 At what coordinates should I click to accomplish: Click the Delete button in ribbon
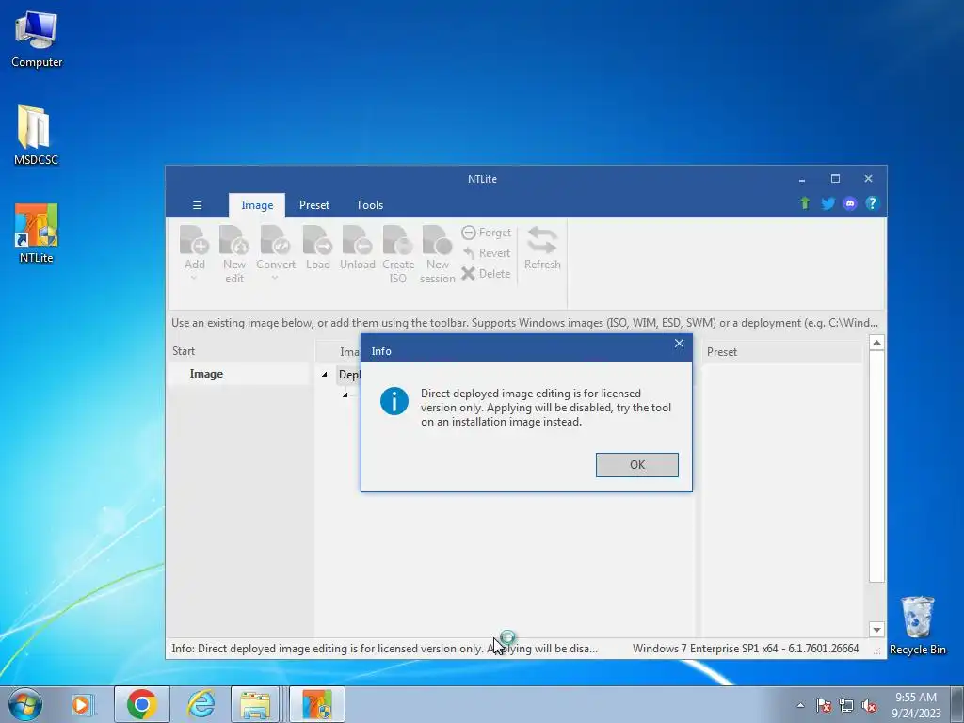[x=487, y=274]
